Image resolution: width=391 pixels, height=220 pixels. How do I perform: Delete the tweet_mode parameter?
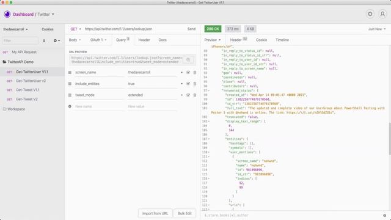195,95
